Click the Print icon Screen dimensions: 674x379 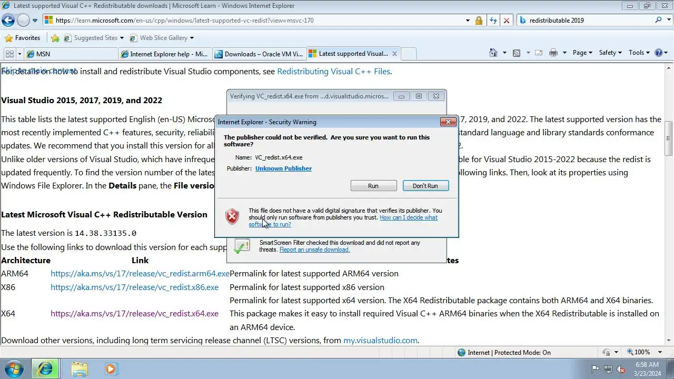553,53
